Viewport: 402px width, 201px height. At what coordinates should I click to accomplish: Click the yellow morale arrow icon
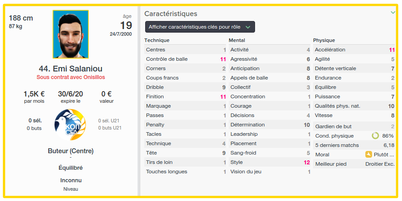pos(368,155)
